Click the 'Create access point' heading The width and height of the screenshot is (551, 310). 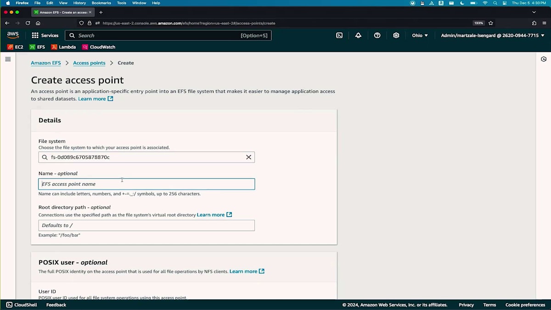pos(77,80)
